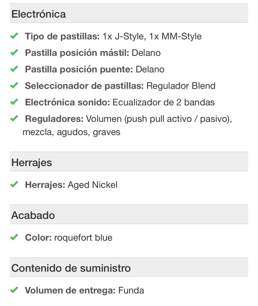Click the checkmark beside Seleccionador de pastillas

(14, 85)
